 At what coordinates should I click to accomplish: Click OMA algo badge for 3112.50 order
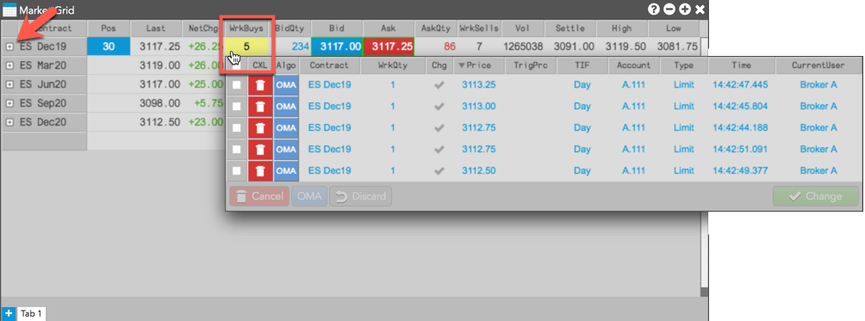(286, 170)
